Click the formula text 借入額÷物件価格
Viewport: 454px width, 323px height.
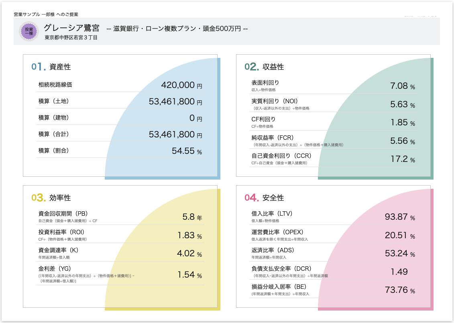tap(265, 221)
